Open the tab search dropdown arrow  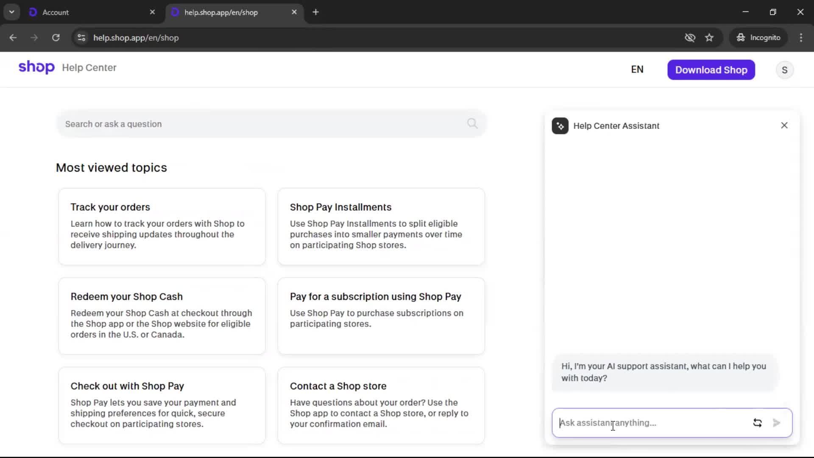coord(11,12)
